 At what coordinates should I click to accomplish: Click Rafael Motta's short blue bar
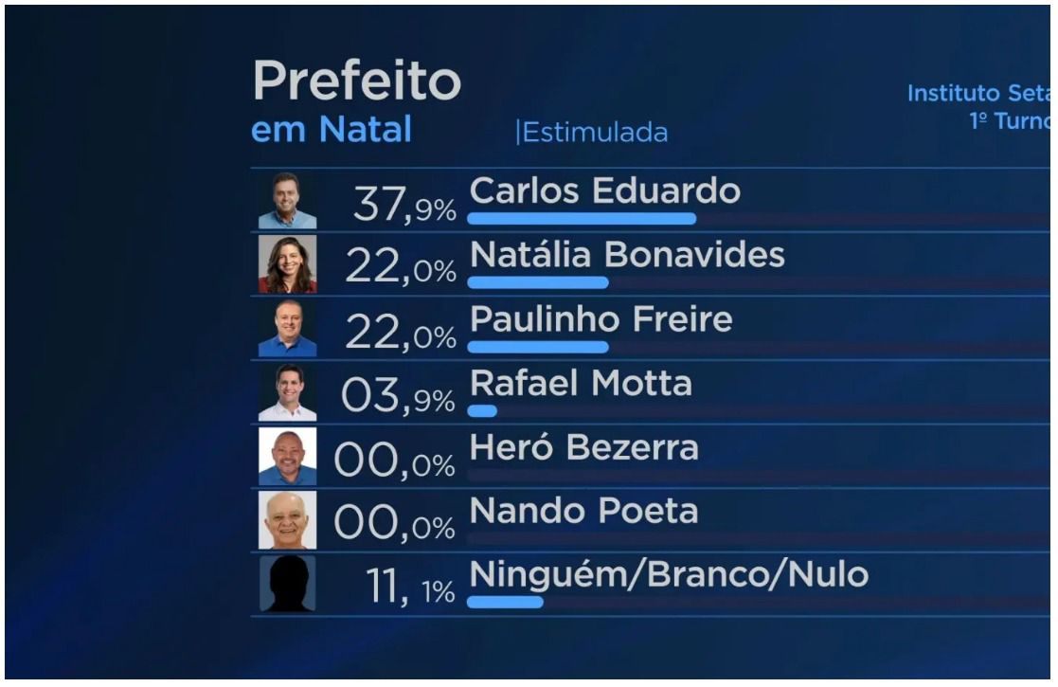(482, 411)
